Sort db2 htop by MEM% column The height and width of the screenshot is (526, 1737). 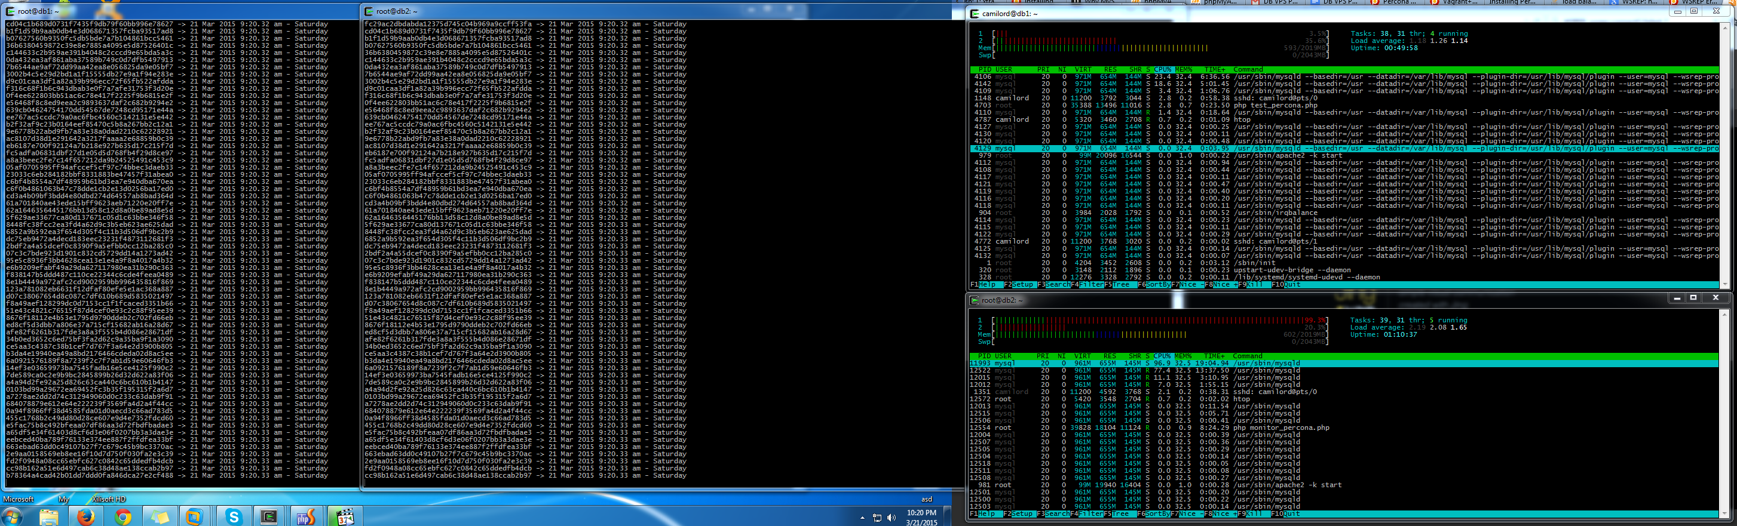click(x=1184, y=356)
